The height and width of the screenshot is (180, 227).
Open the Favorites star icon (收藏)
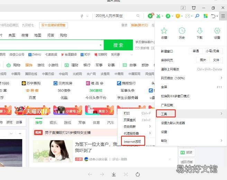(x=164, y=31)
